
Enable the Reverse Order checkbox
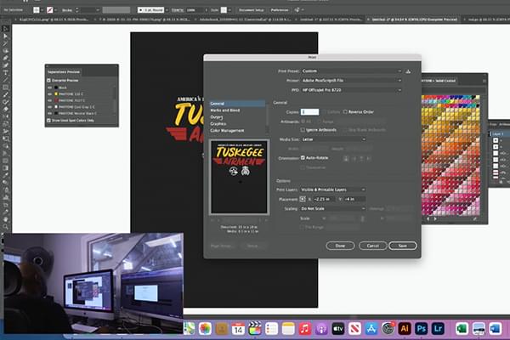click(x=345, y=111)
